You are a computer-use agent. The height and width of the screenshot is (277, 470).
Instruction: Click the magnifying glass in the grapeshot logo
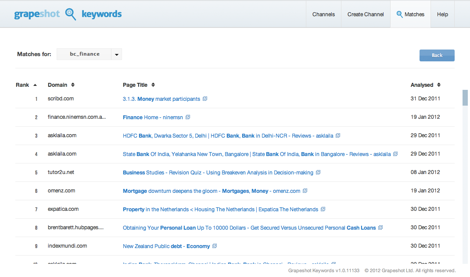(70, 14)
